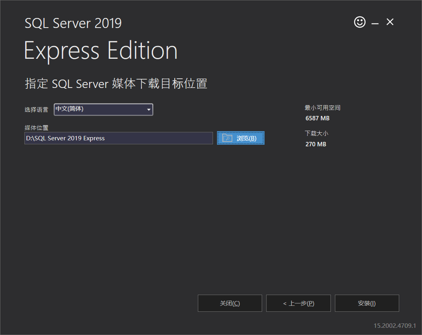Click the 选择语言 label
Viewport: 422px width, 335px height.
(36, 110)
